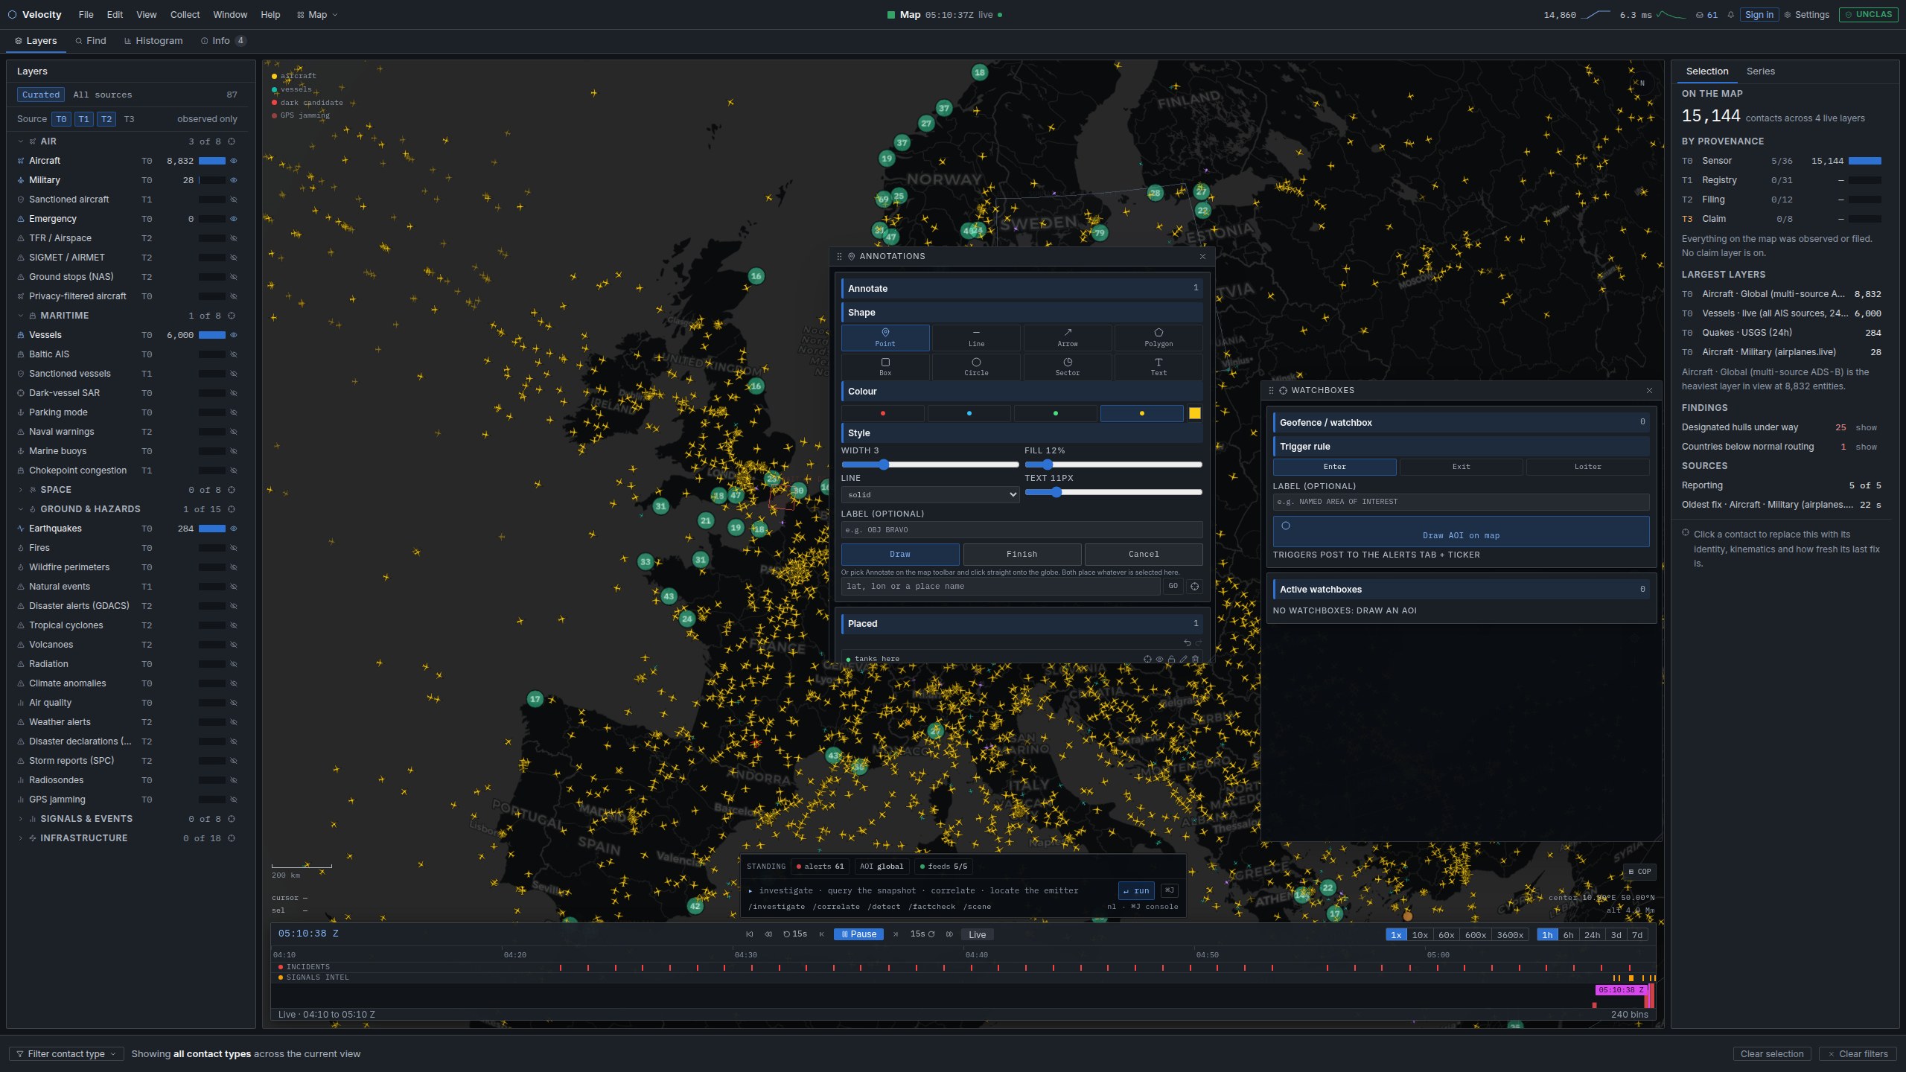1906x1072 pixels.
Task: Expand the SPACE layer group
Action: click(20, 490)
